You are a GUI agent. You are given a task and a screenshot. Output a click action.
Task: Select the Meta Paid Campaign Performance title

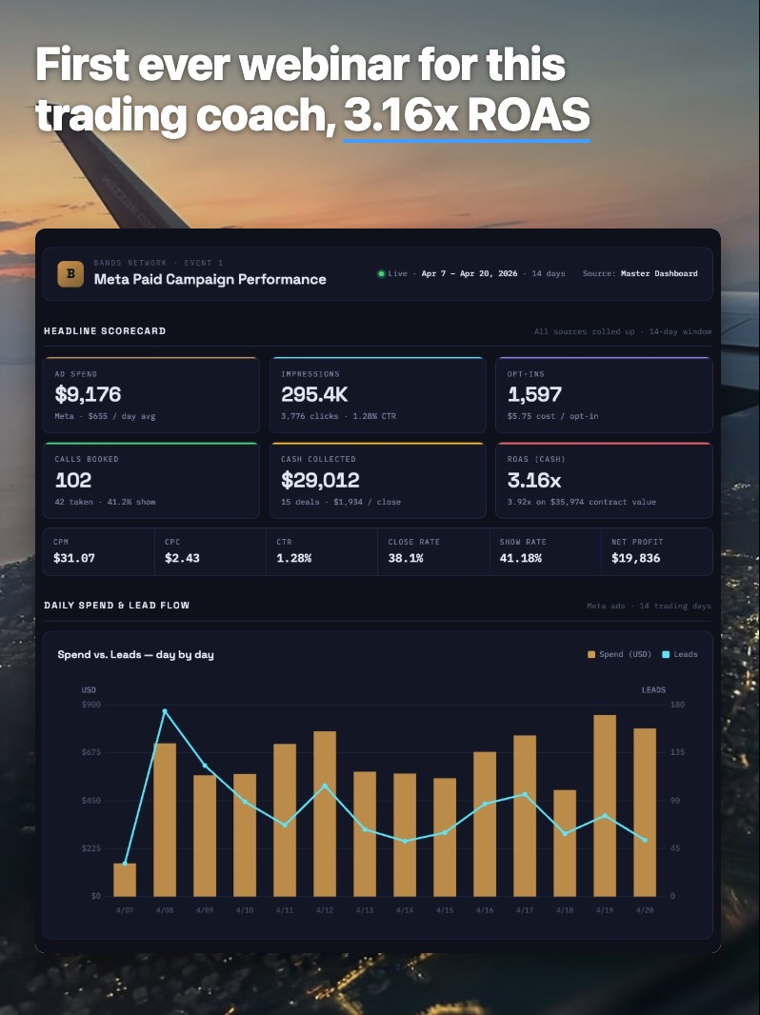click(x=210, y=280)
